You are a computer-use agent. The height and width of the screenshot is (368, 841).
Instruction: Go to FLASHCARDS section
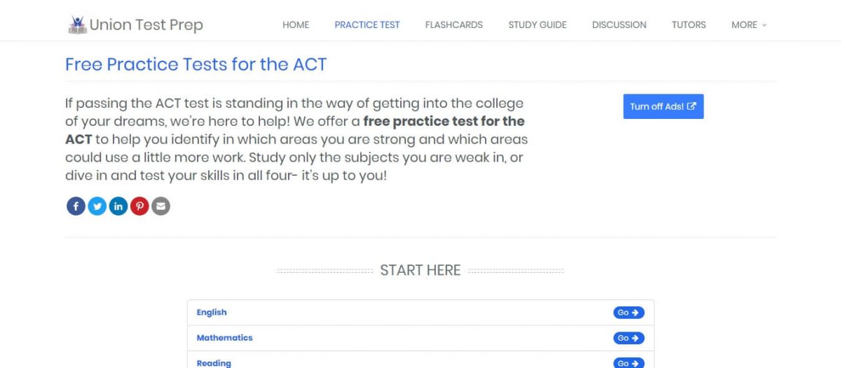[x=454, y=24]
